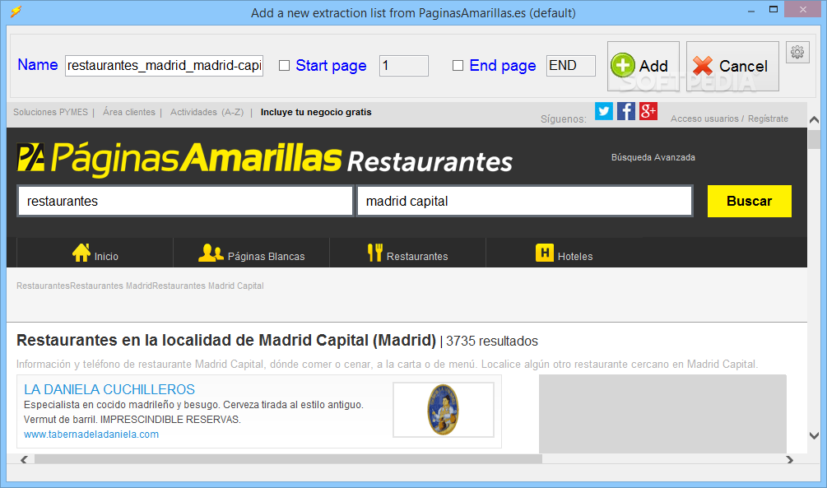
Task: Open Soluciones PYMES link
Action: pyautogui.click(x=51, y=112)
